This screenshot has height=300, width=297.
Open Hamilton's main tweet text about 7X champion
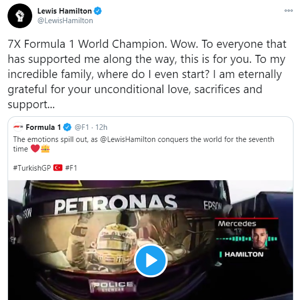(147, 74)
